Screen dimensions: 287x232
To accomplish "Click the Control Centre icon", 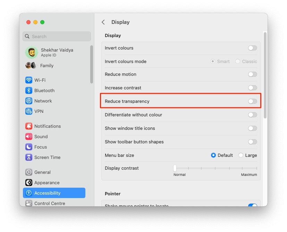I will (x=29, y=203).
